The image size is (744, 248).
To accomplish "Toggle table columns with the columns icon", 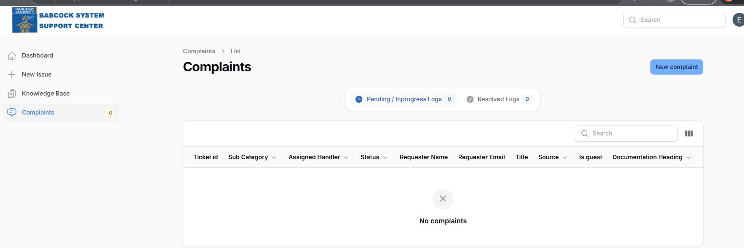I will coord(689,134).
